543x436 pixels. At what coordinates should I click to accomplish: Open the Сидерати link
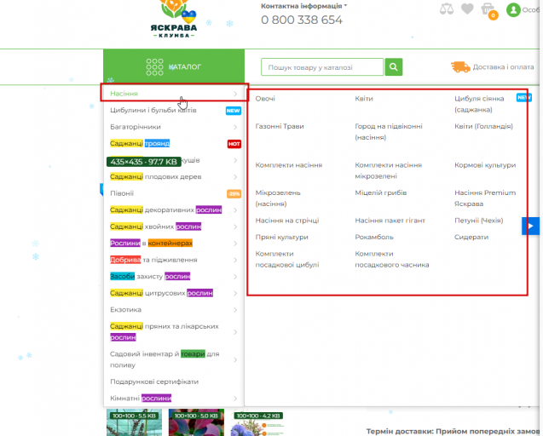pos(471,237)
